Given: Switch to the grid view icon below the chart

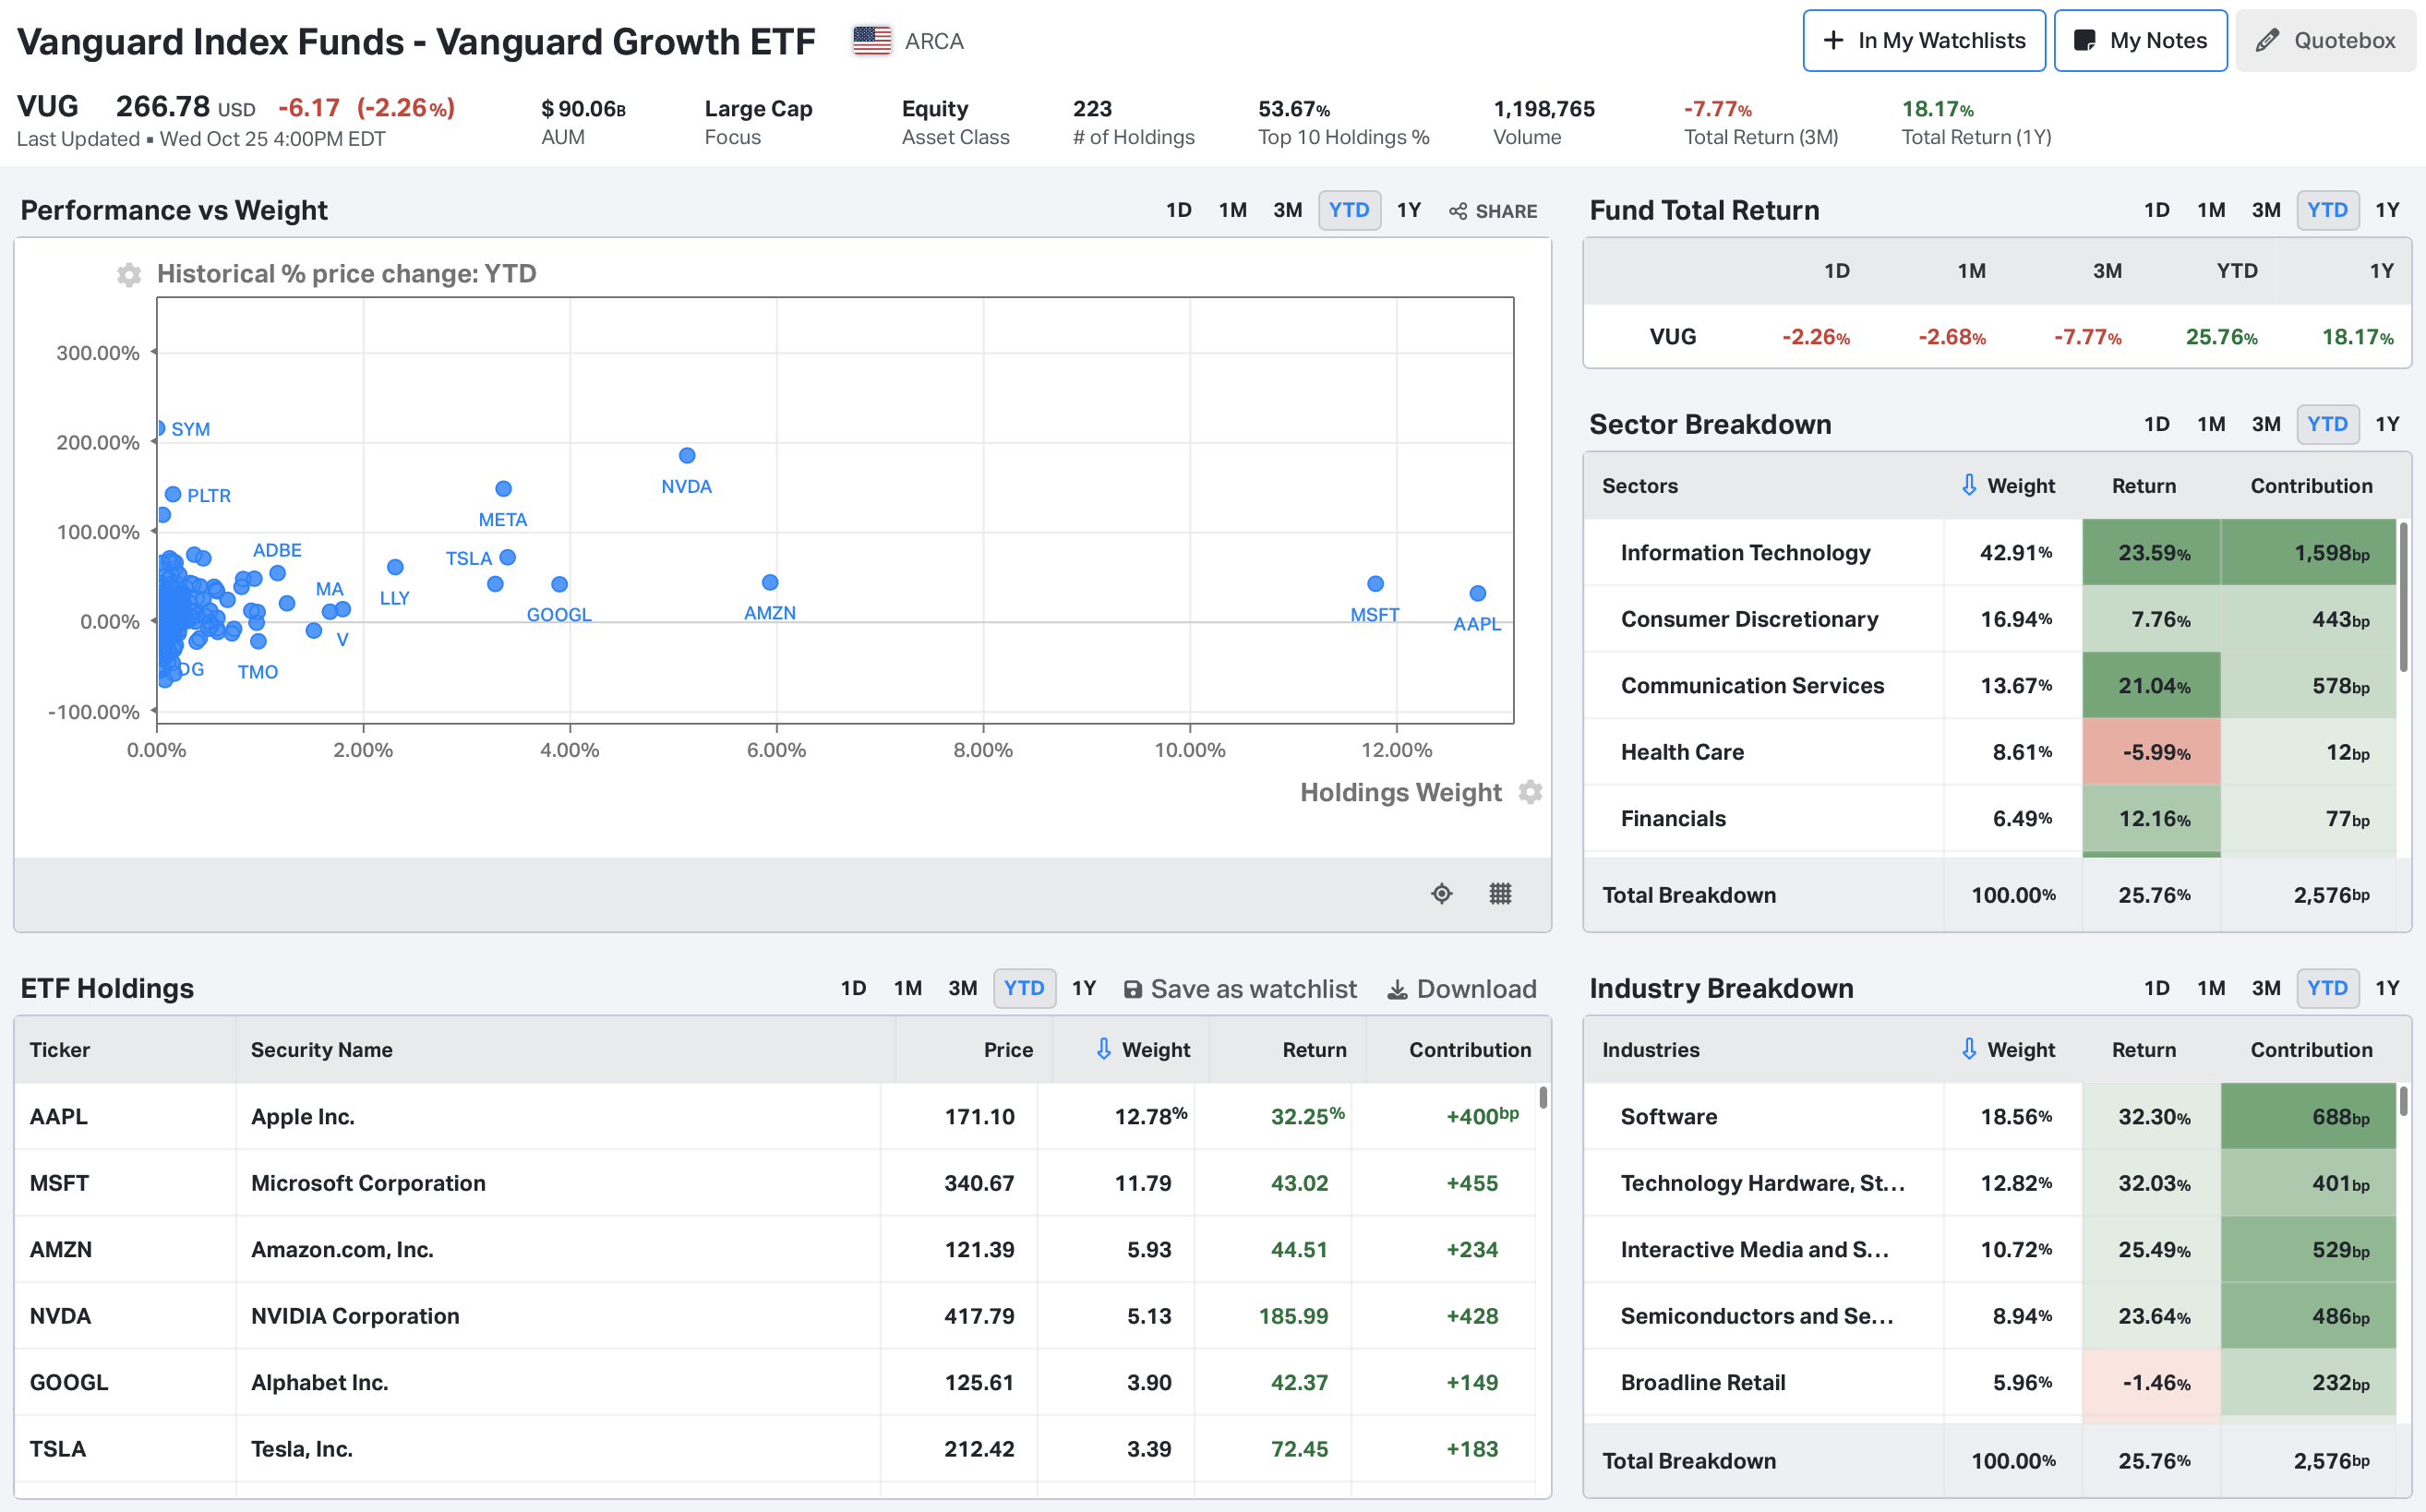Looking at the screenshot, I should point(1500,893).
